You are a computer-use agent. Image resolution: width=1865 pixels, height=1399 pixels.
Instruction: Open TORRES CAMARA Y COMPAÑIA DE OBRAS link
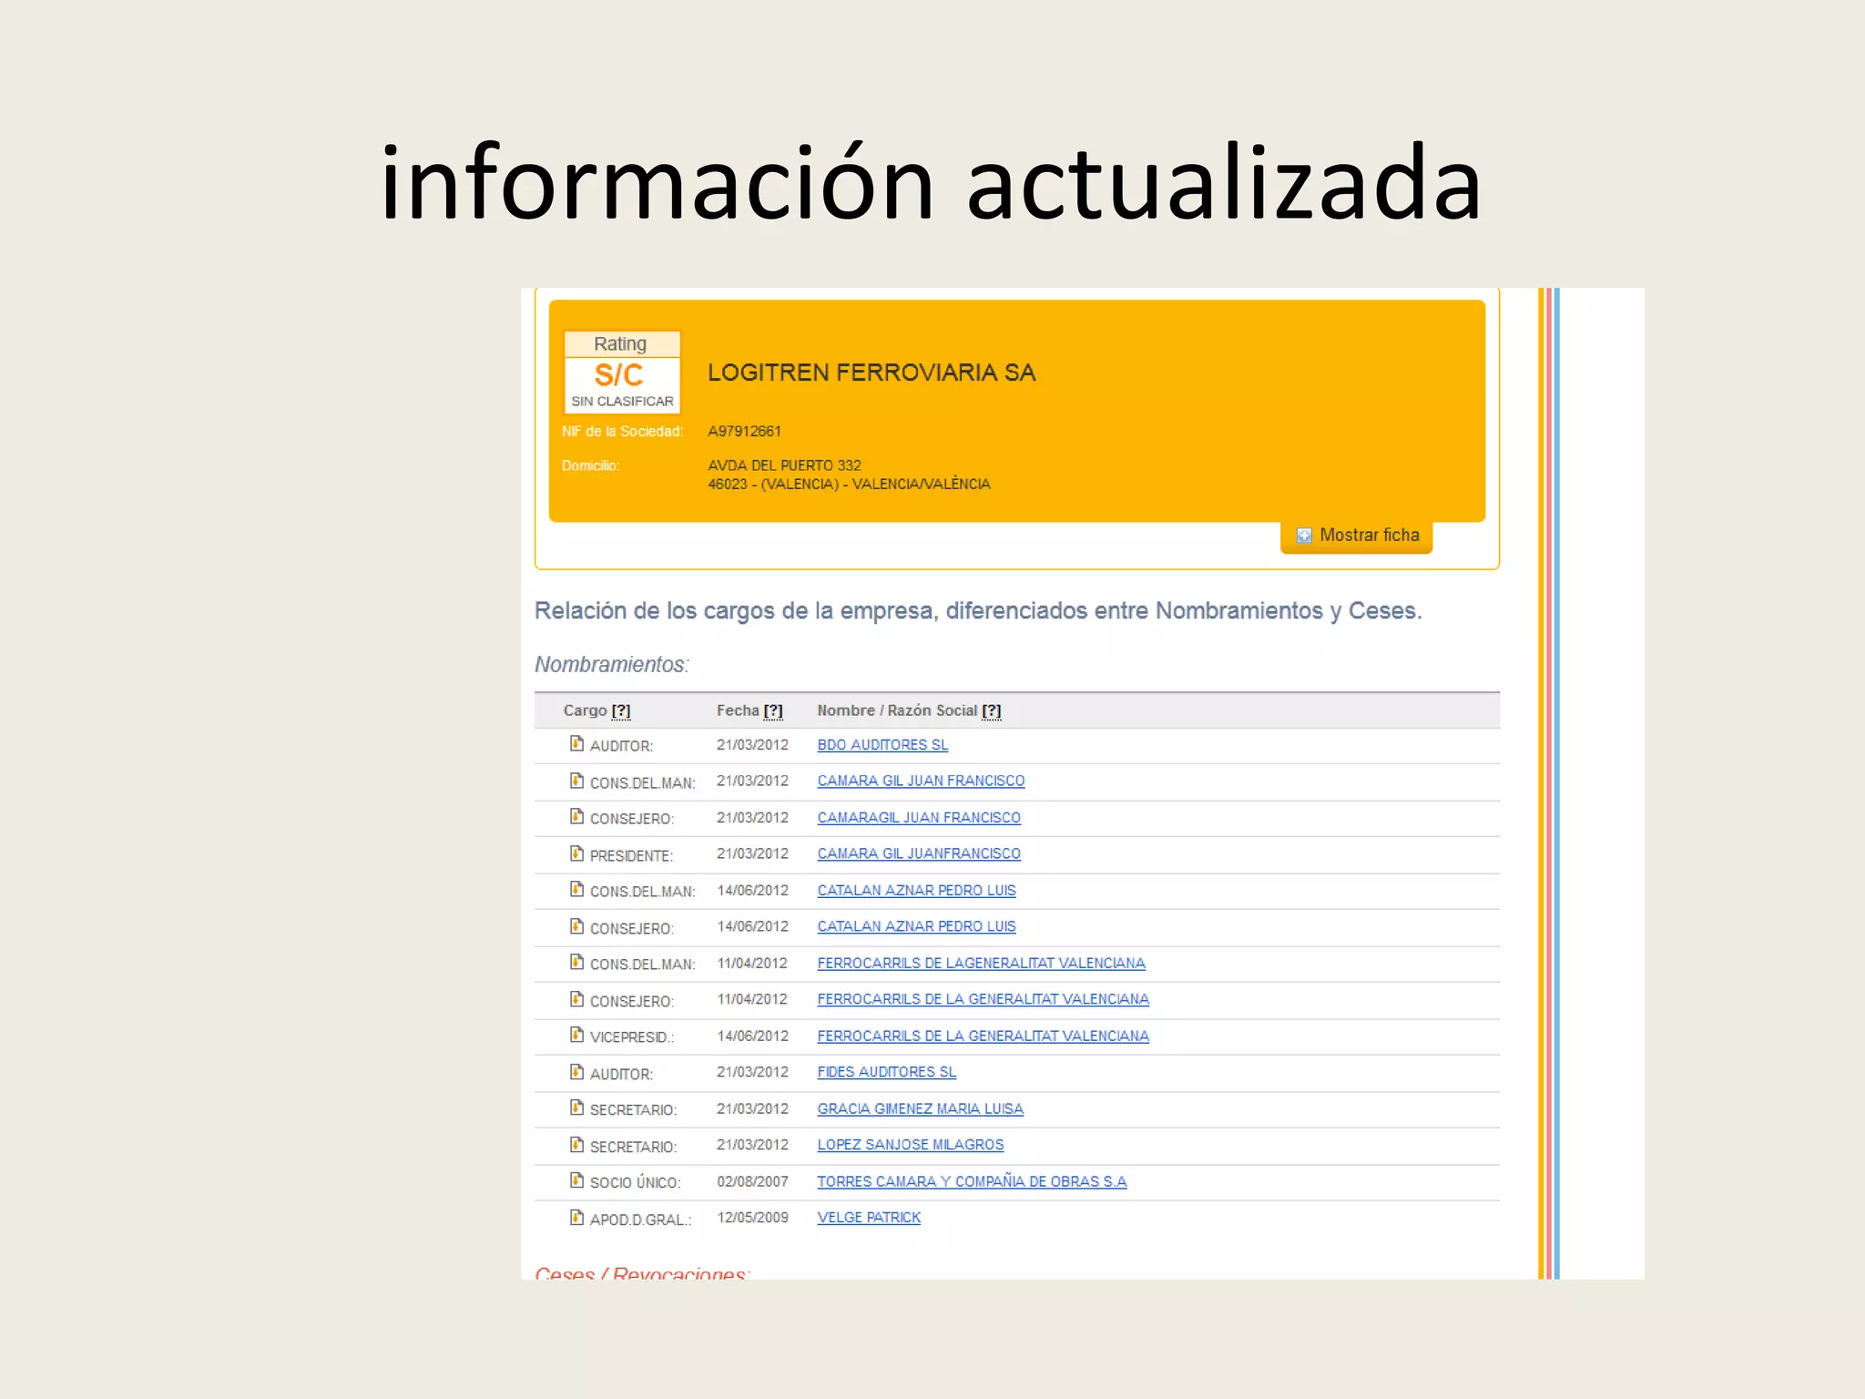click(972, 1182)
